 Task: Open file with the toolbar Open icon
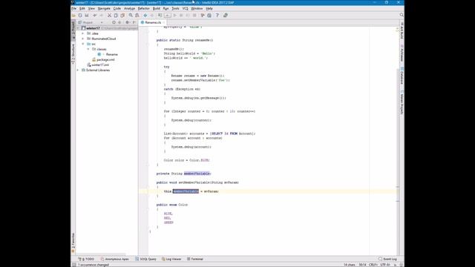tap(73, 15)
